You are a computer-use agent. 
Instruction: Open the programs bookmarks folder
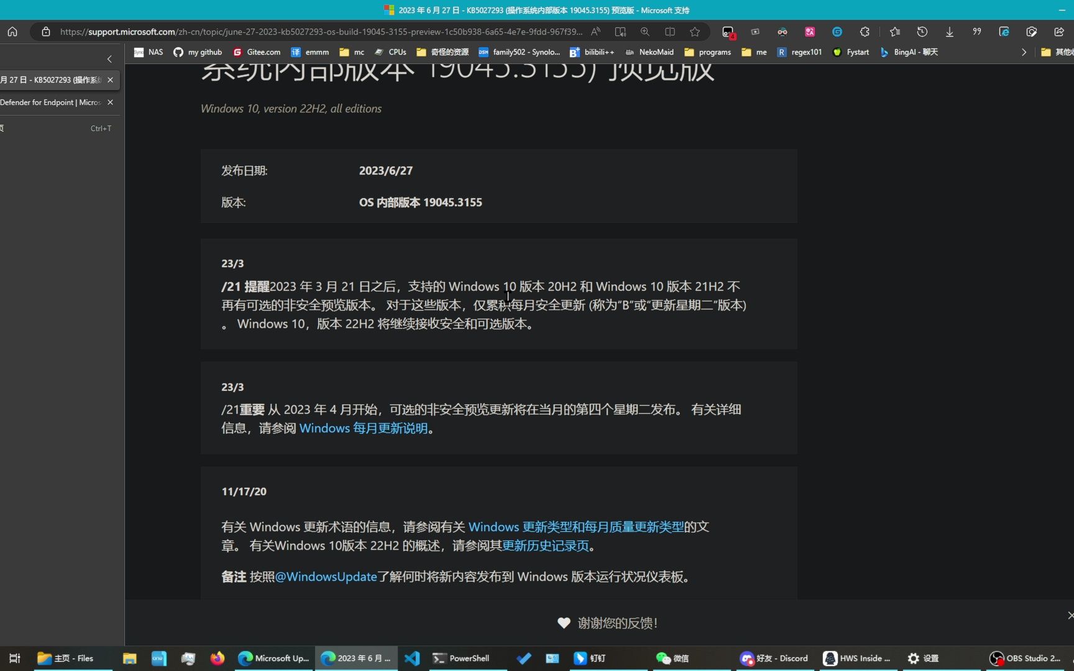(x=707, y=52)
